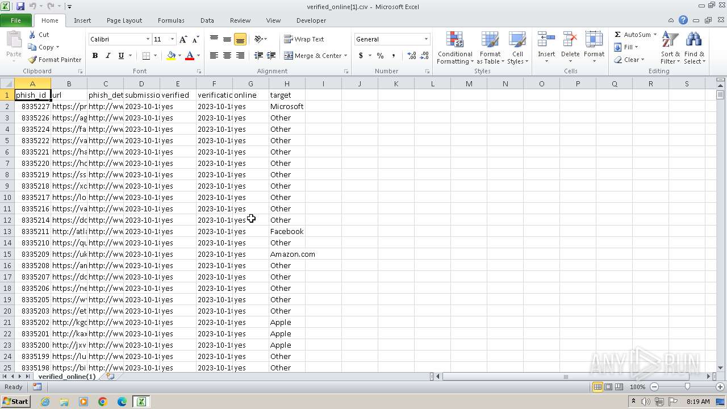
Task: Set Top Align for cells
Action: click(214, 39)
